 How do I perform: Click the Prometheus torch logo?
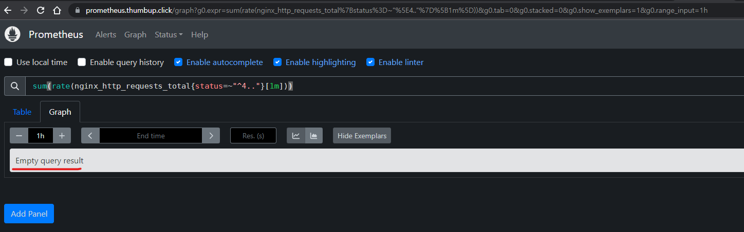(12, 34)
